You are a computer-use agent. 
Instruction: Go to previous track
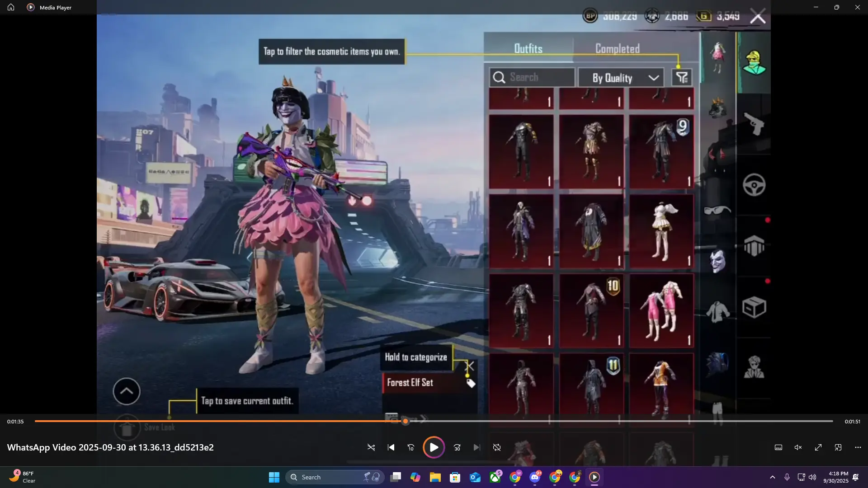pos(391,447)
